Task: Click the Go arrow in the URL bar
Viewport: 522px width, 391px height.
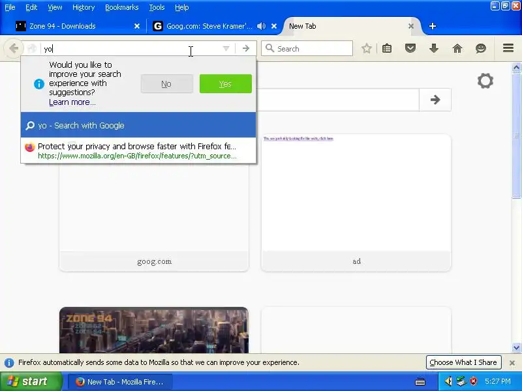Action: [x=246, y=48]
